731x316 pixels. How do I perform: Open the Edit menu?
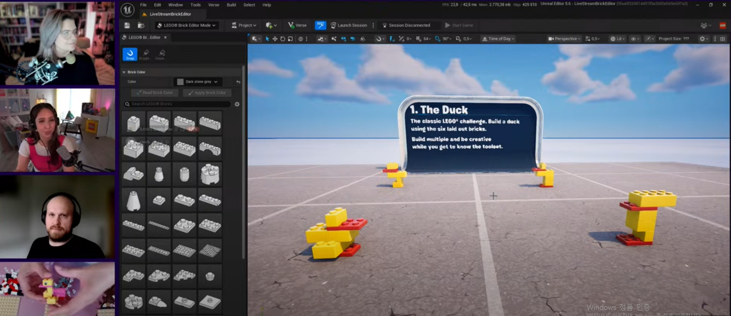157,5
